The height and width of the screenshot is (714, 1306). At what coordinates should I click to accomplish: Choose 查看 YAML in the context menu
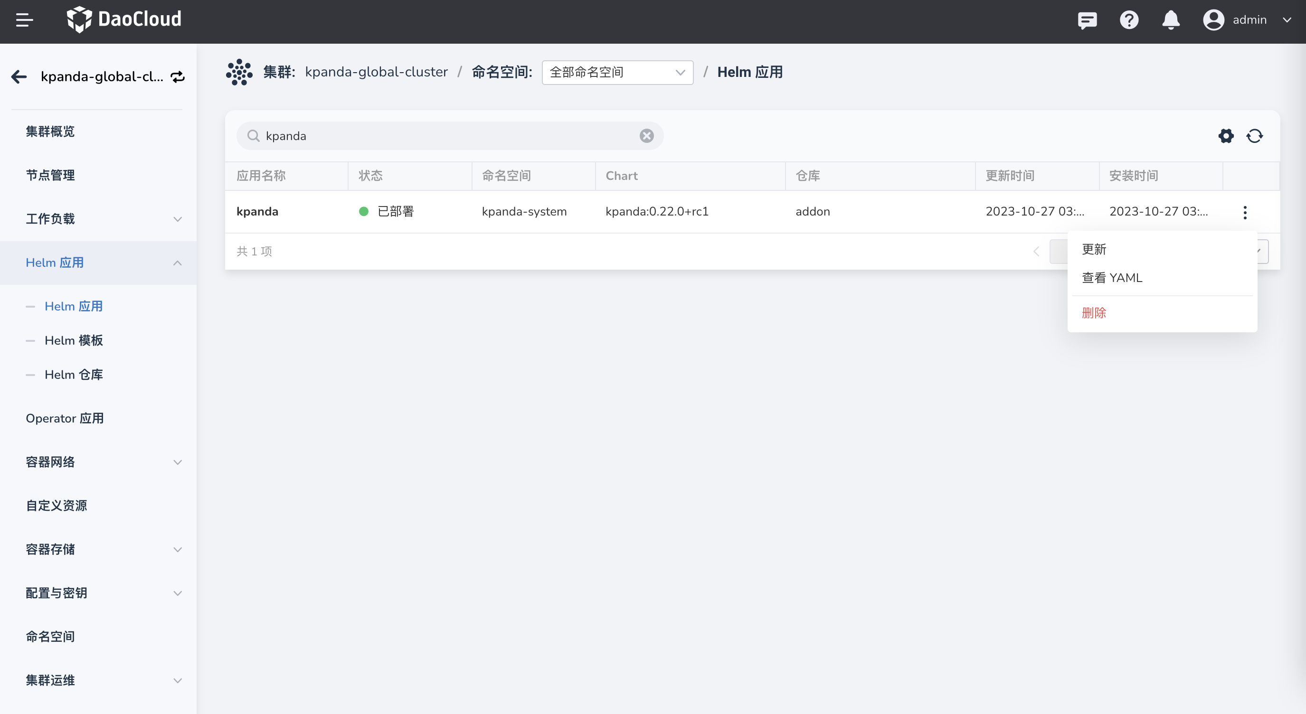coord(1112,278)
